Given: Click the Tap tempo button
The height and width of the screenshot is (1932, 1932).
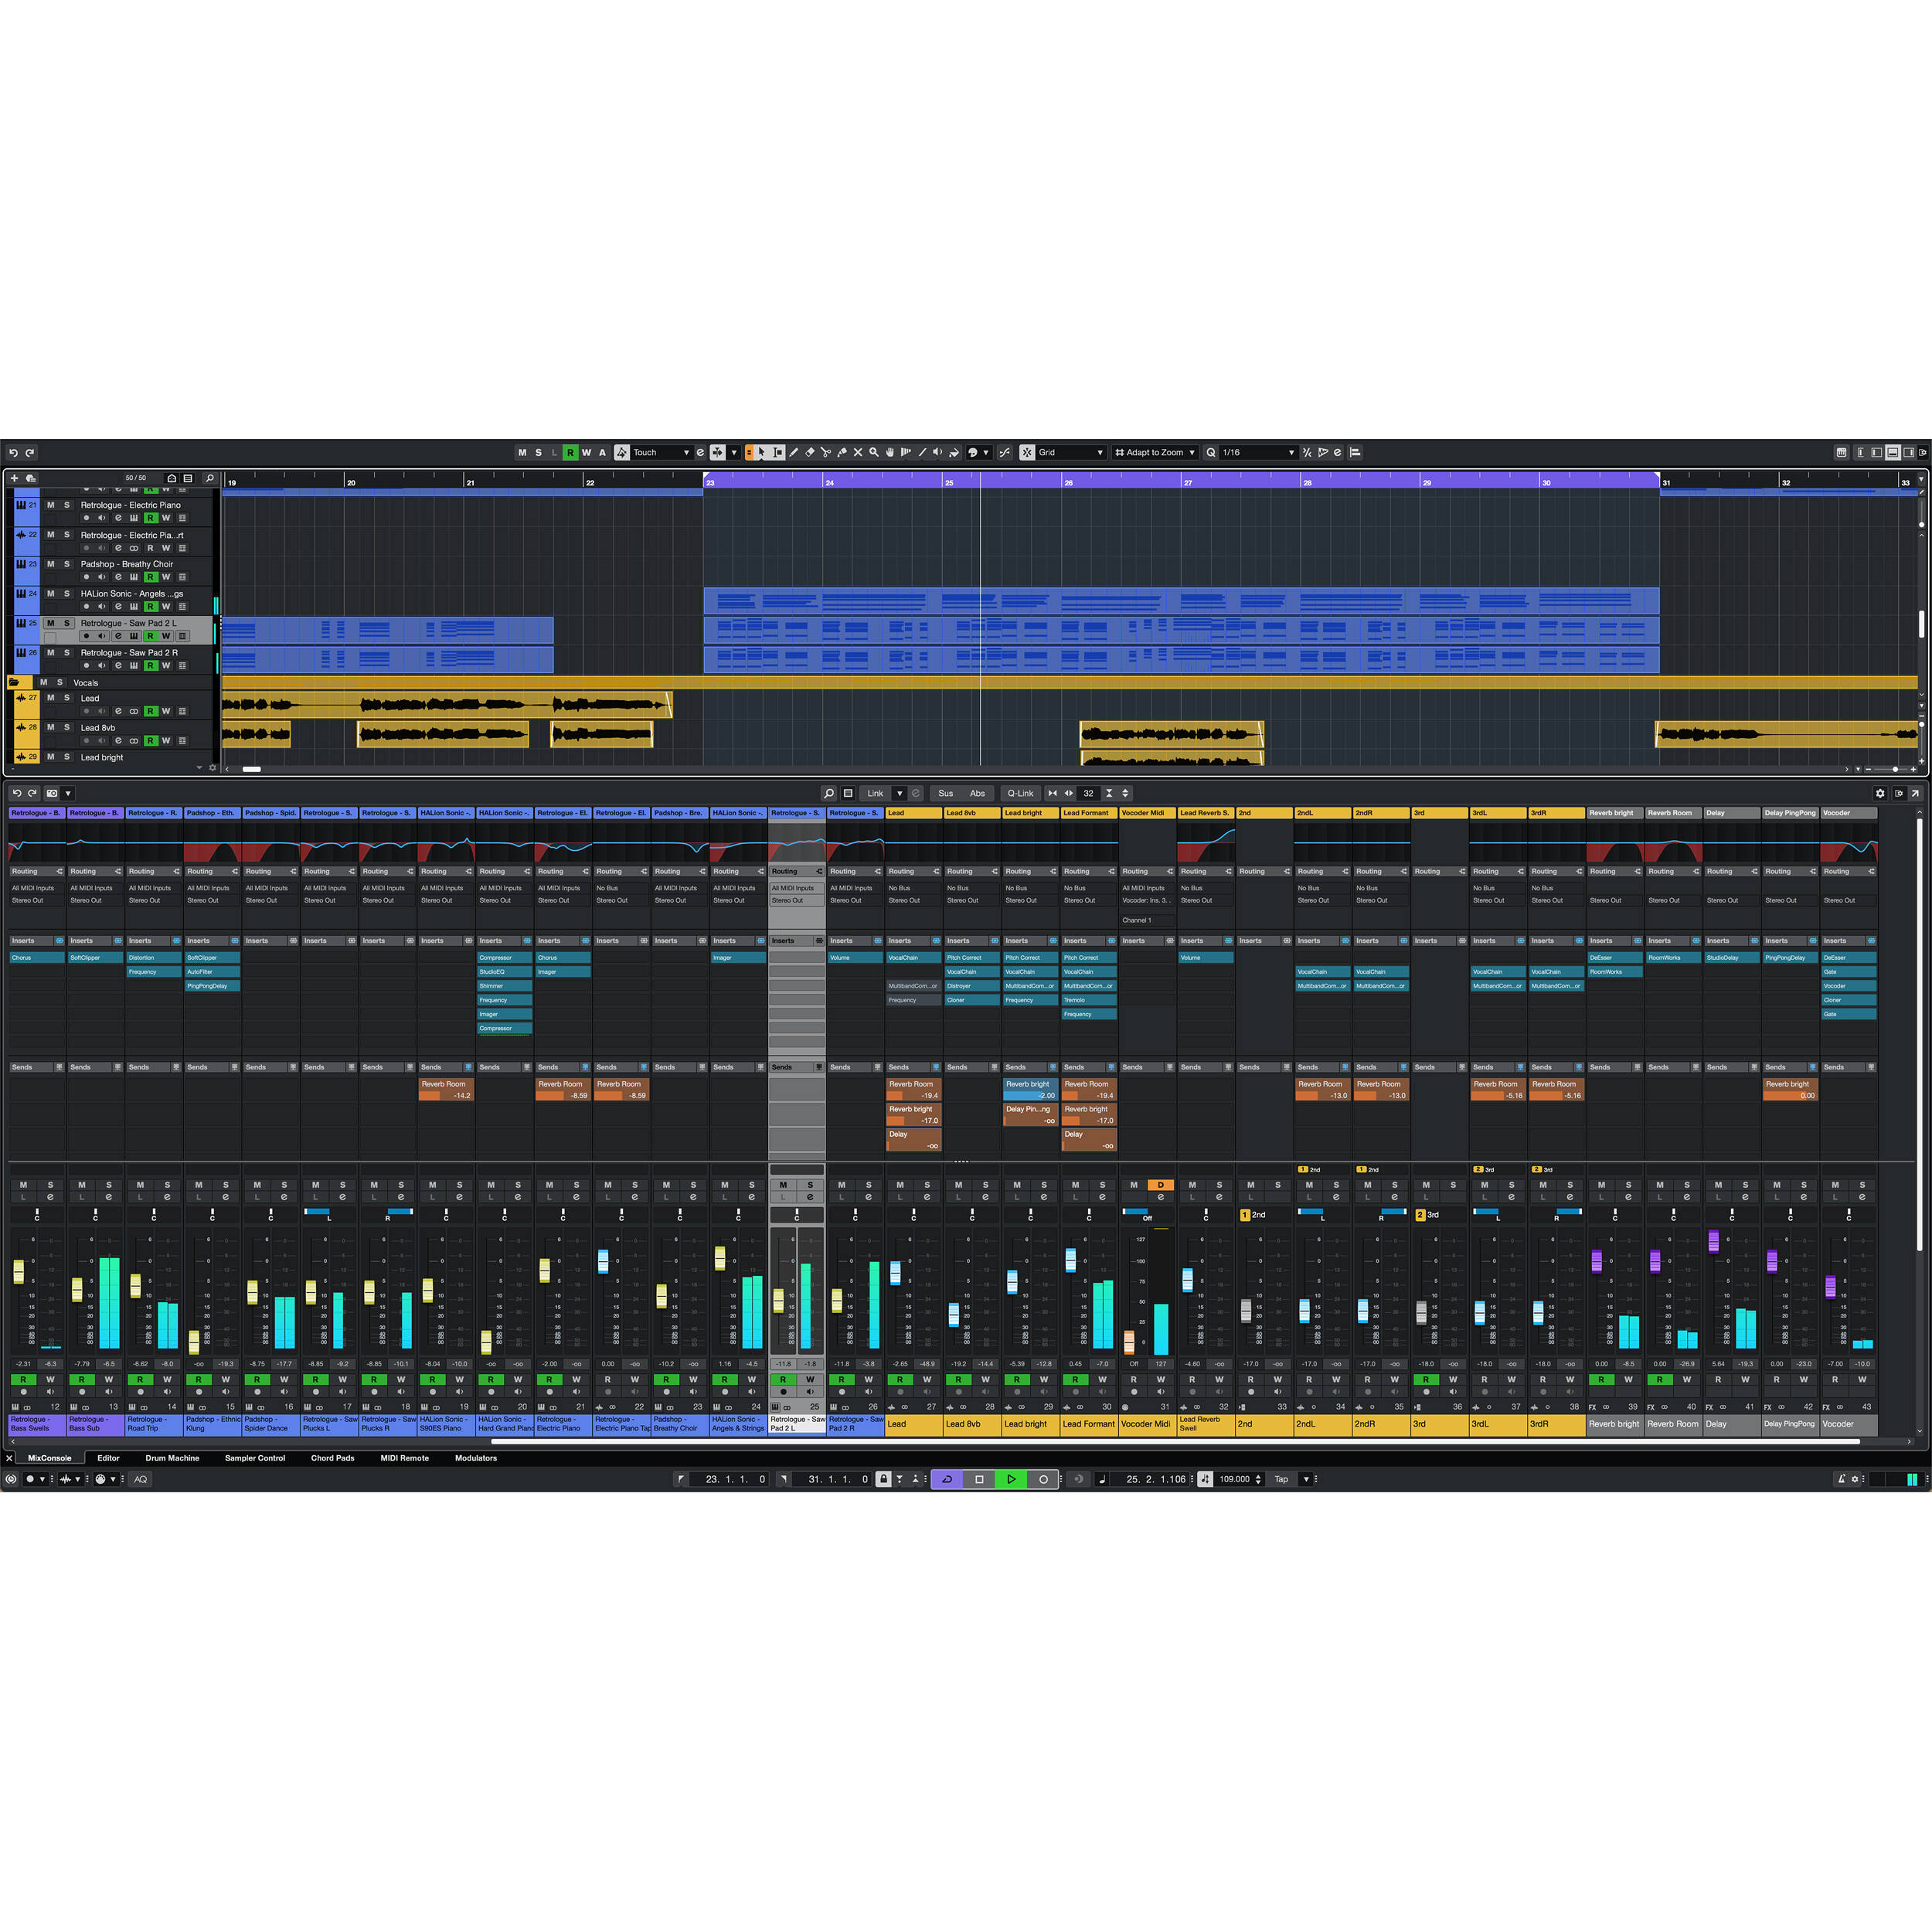Looking at the screenshot, I should pos(1281,1479).
